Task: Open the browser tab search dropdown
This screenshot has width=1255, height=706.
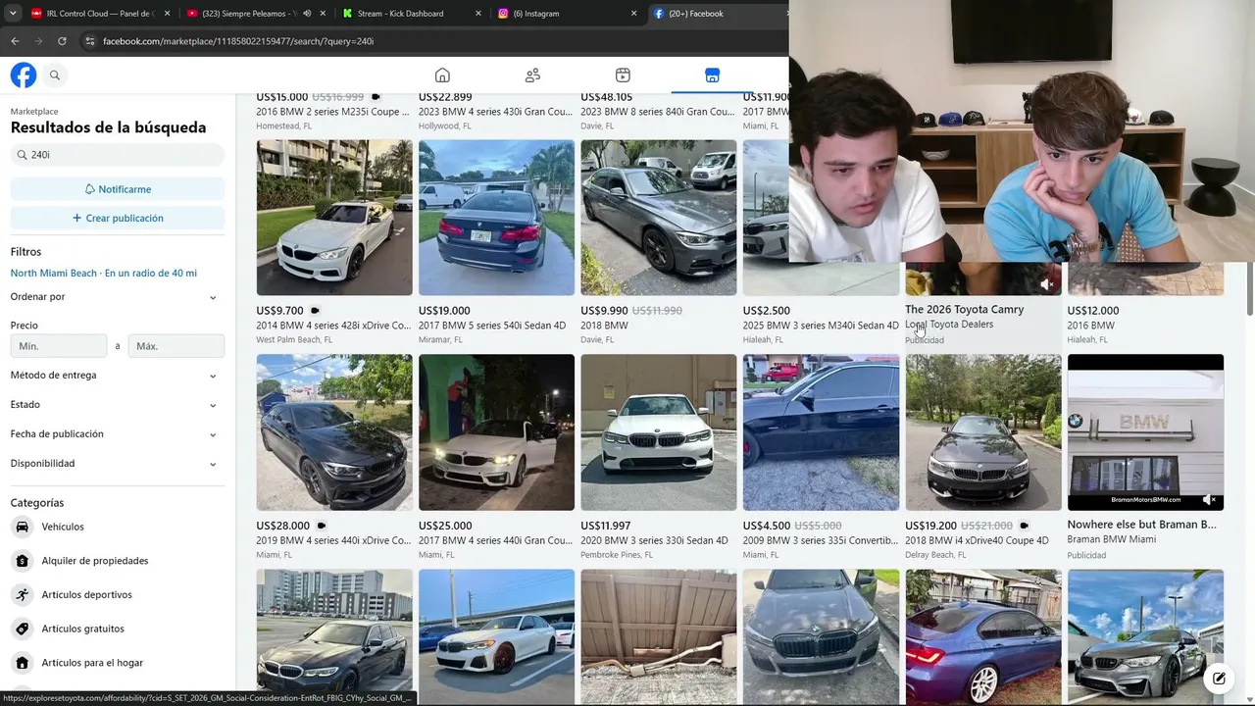Action: 13,14
